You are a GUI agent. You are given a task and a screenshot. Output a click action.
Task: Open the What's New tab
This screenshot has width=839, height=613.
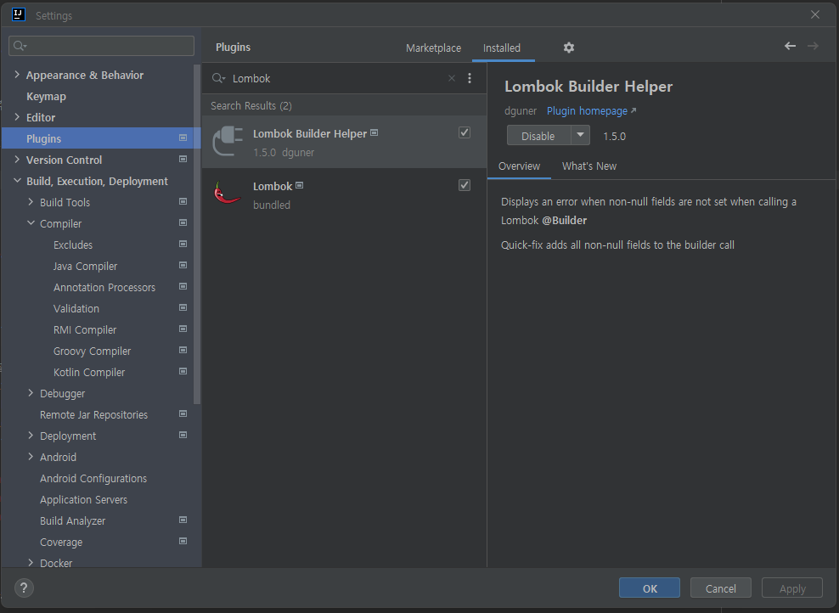pyautogui.click(x=589, y=166)
